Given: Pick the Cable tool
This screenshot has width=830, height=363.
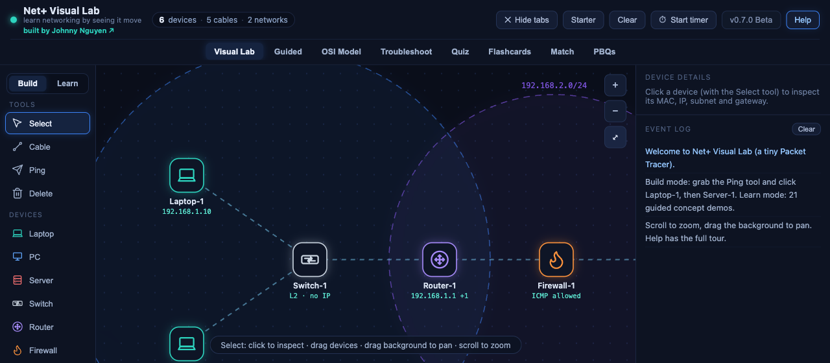Looking at the screenshot, I should (47, 146).
